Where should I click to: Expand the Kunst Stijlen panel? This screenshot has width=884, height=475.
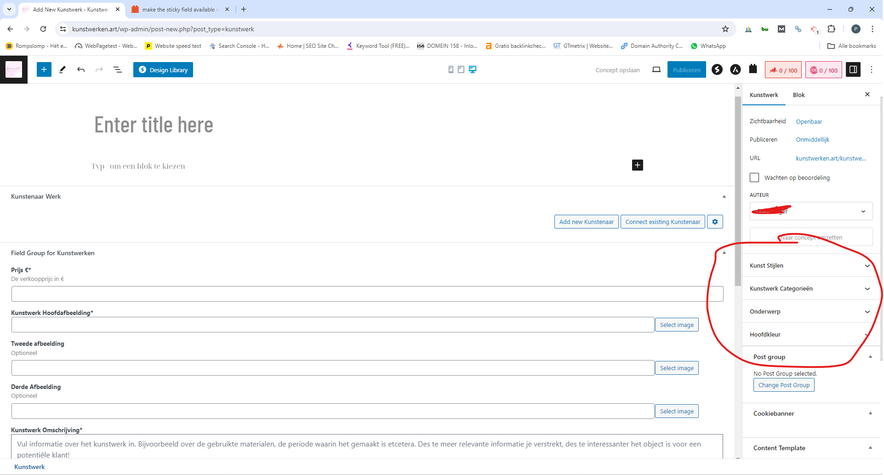click(x=811, y=265)
